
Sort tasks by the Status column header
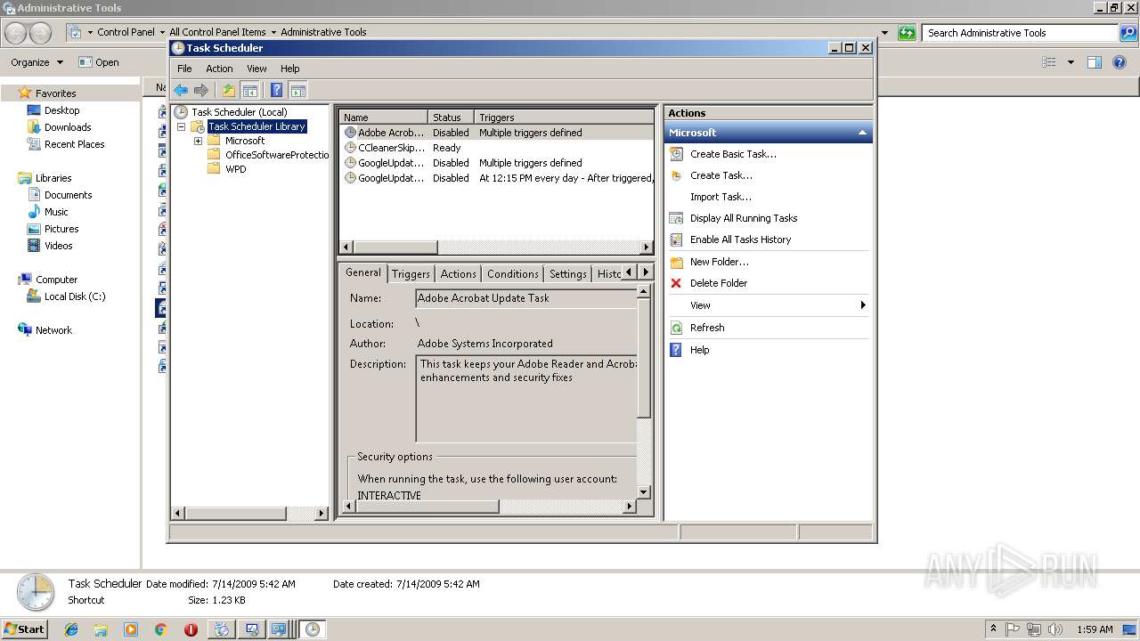[x=452, y=118]
